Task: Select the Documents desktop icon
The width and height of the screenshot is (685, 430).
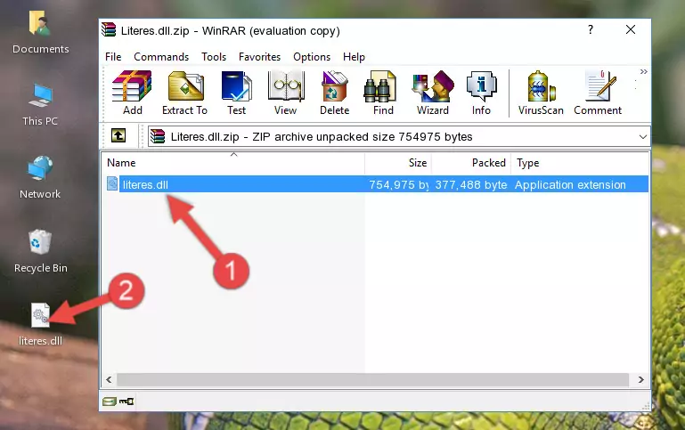Action: point(40,33)
